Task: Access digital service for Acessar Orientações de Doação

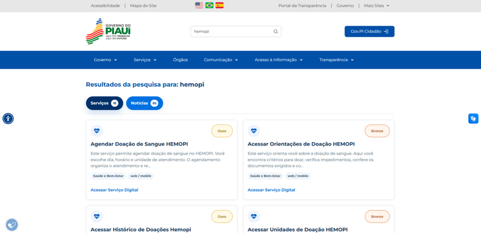Action: (272, 190)
